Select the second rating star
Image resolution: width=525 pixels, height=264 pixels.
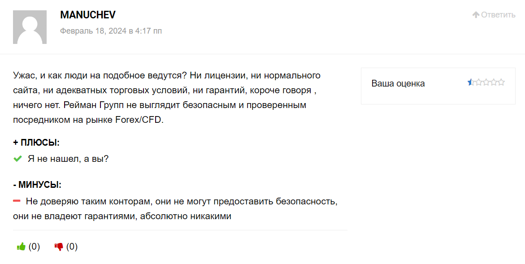[x=478, y=82]
